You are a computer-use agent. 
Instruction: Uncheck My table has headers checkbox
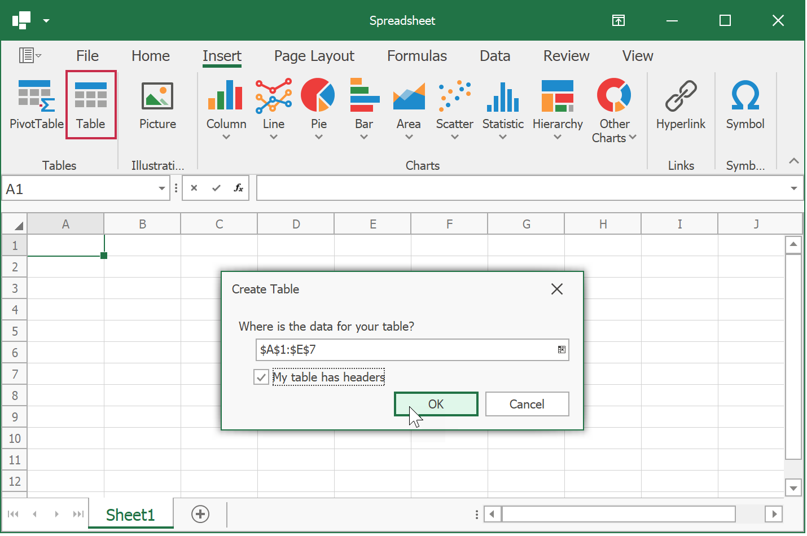(261, 377)
